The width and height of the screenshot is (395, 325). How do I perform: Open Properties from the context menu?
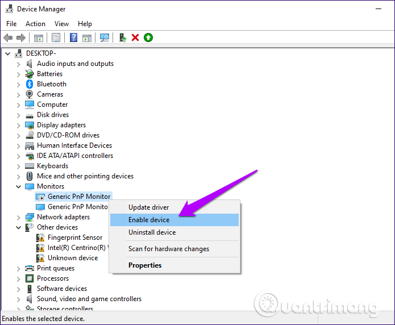(x=174, y=265)
